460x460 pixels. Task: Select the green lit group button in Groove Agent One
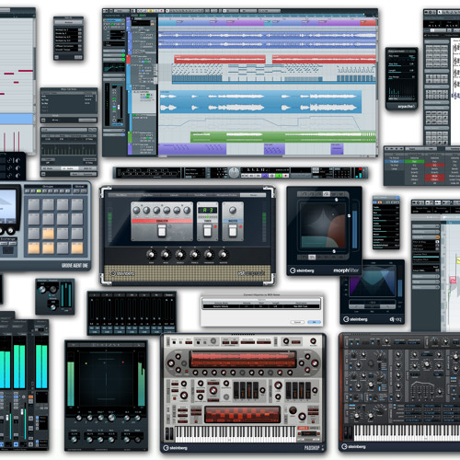[39, 190]
